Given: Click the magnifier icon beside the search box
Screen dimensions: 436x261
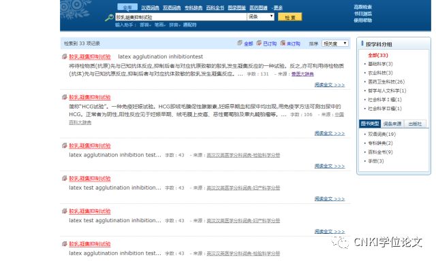Looking at the screenshot, I should point(109,18).
